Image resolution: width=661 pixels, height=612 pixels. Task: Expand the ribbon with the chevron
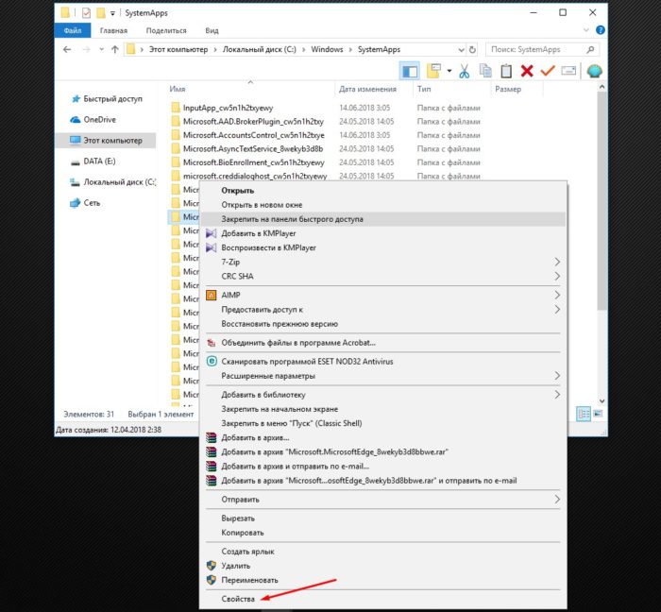(x=586, y=30)
